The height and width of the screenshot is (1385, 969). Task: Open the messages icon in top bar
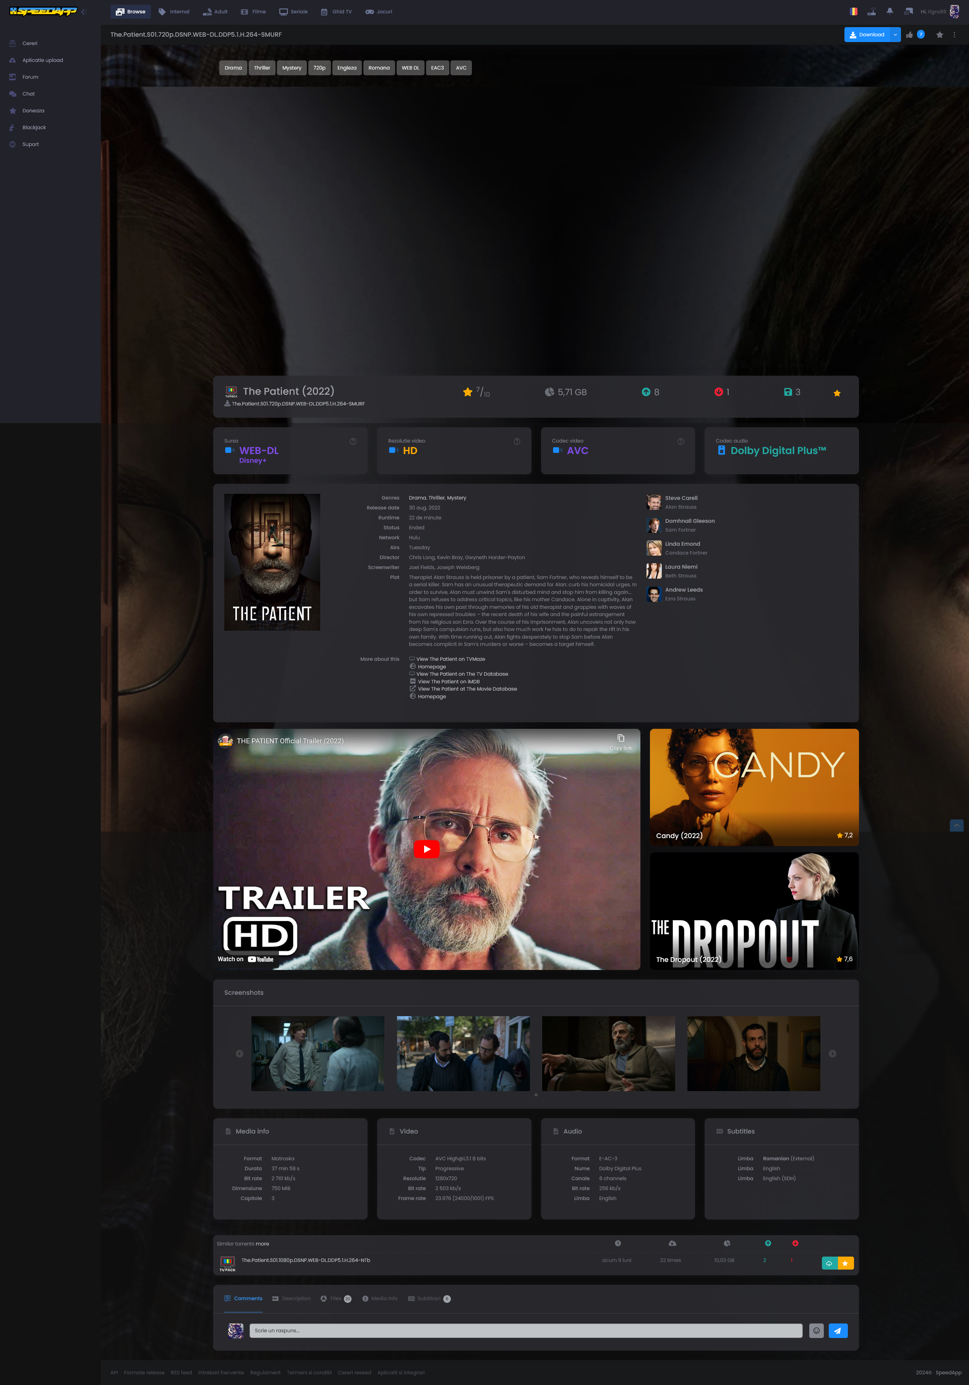(x=908, y=11)
